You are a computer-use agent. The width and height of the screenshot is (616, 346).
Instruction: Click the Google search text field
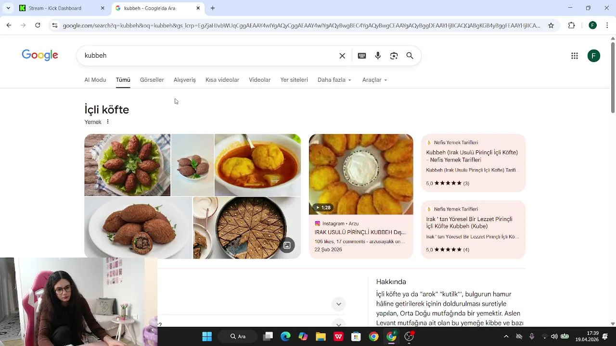point(209,56)
